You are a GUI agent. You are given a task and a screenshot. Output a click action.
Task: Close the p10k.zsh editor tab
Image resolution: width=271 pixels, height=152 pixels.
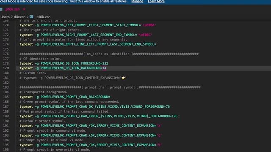[24, 9]
